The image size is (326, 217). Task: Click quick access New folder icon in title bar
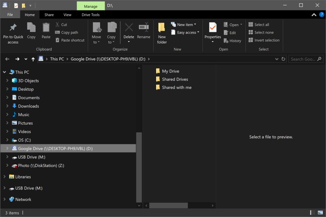click(23, 6)
